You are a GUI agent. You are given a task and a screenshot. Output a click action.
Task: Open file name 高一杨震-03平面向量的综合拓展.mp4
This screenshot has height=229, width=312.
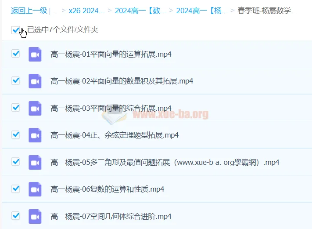tap(111, 109)
